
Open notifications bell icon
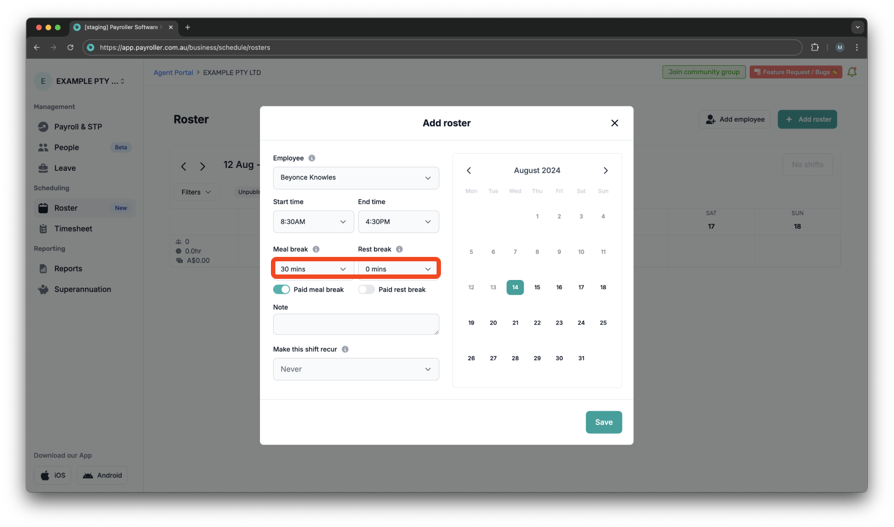click(852, 72)
